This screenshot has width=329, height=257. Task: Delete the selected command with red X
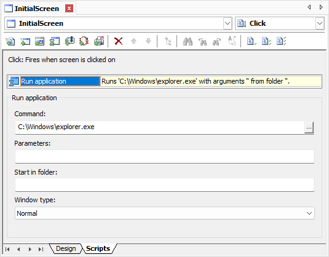119,41
